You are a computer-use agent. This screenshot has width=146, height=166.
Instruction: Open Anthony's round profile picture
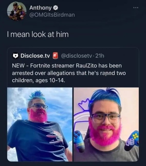[17, 11]
